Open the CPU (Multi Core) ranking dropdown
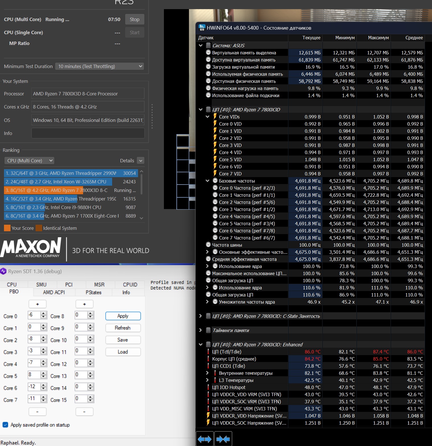 click(29, 161)
